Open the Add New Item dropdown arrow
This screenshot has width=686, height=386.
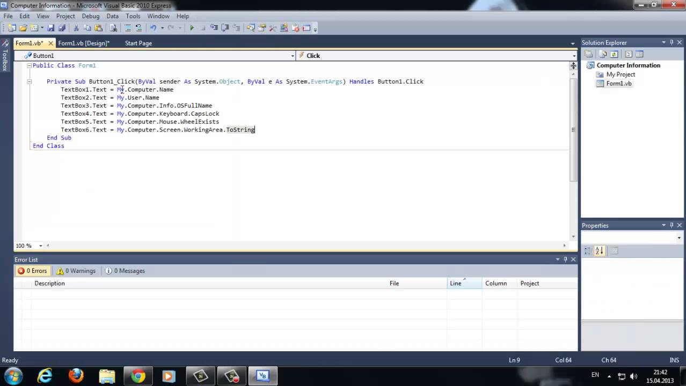point(42,28)
